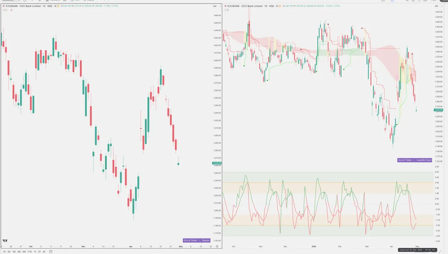
Task: Click 1,460.00 on left chart price scale
Action: (x=217, y=15)
